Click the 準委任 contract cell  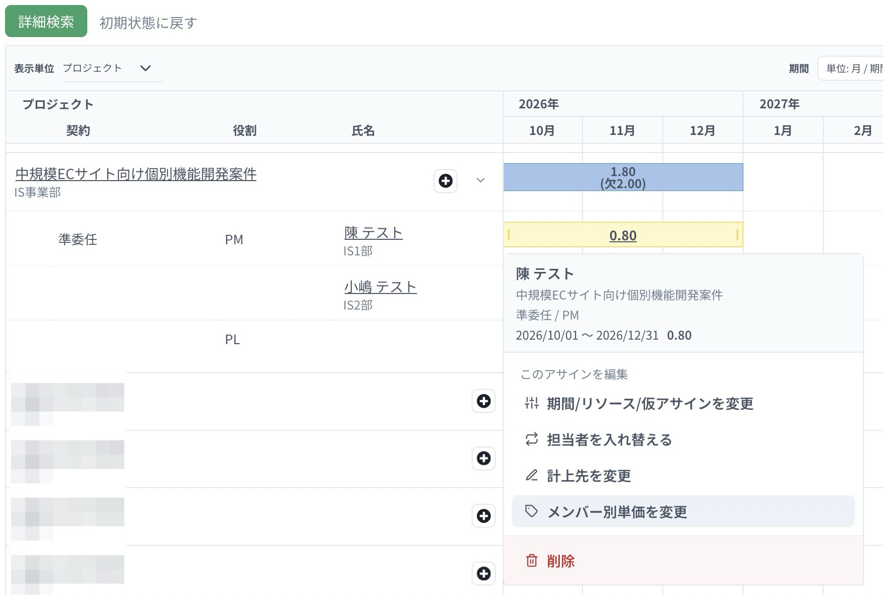78,239
